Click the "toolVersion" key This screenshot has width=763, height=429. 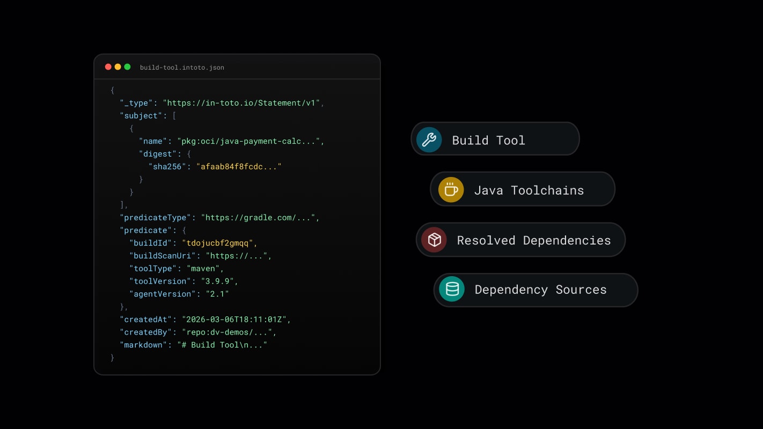[160, 282]
